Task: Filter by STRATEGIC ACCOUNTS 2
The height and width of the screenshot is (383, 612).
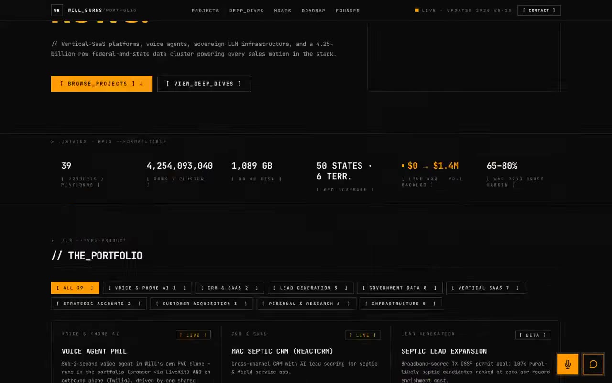Action: pyautogui.click(x=99, y=304)
